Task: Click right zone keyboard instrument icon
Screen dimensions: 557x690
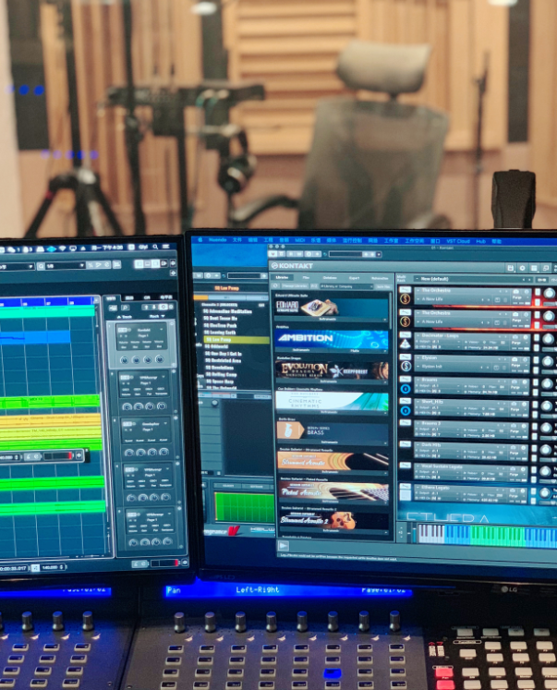Action: point(113,308)
